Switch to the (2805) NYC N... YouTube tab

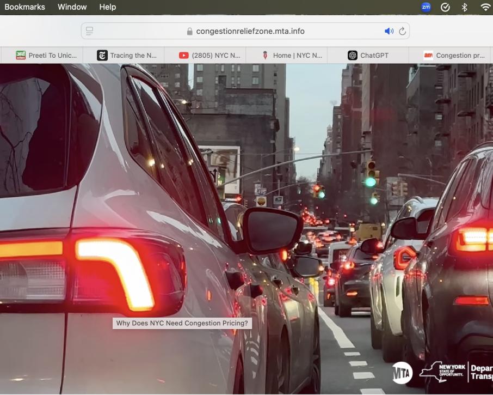tap(209, 55)
